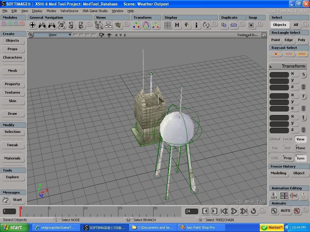The height and width of the screenshot is (232, 310).
Task: Open the Modes menu
Action: point(51,11)
